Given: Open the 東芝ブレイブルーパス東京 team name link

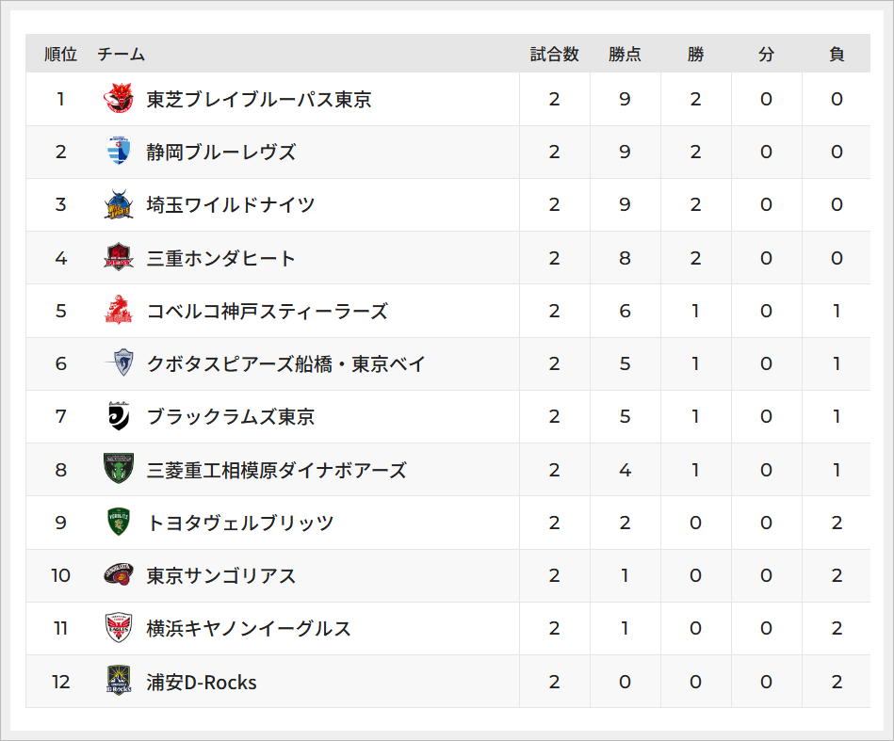Looking at the screenshot, I should coord(259,99).
